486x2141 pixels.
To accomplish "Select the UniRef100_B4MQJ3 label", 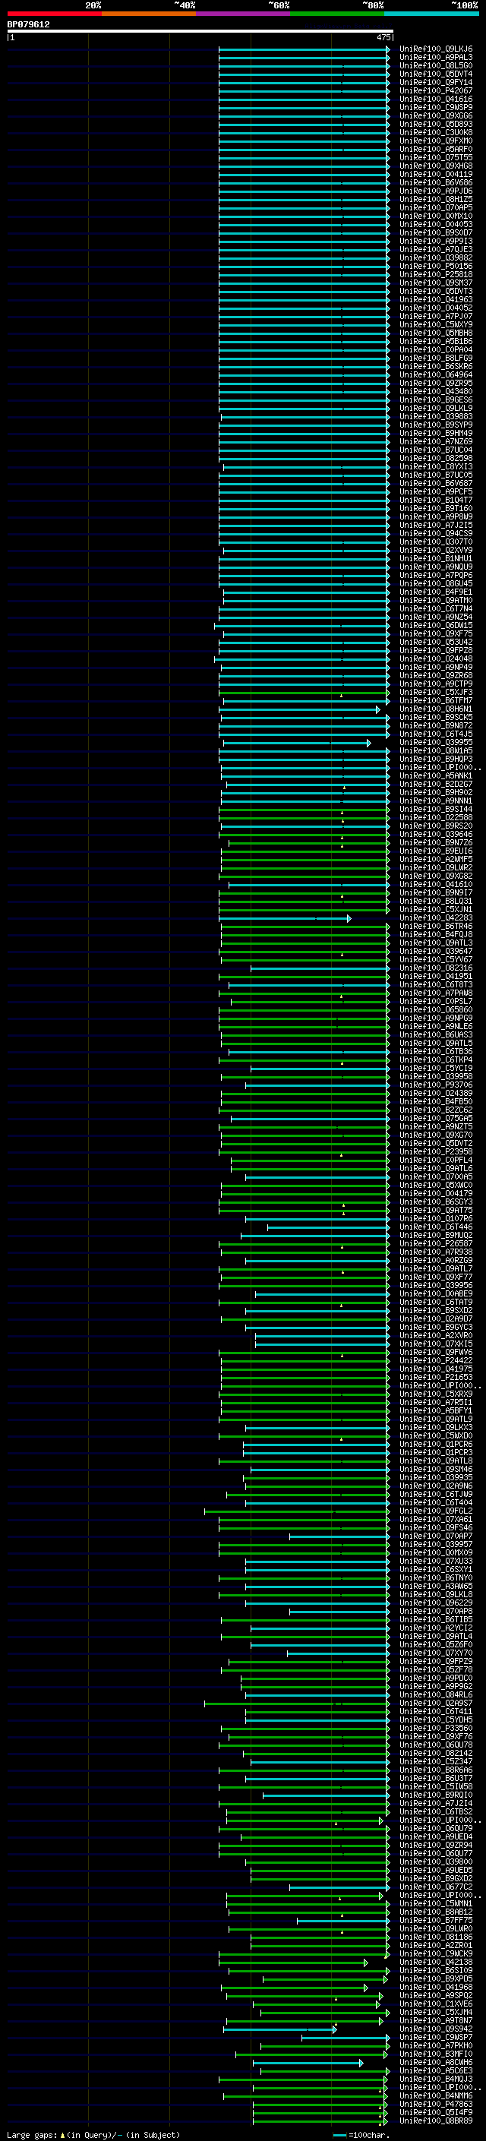I will tap(435, 2079).
